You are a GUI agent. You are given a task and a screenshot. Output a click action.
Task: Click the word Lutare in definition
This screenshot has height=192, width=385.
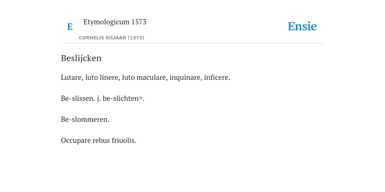(72, 78)
